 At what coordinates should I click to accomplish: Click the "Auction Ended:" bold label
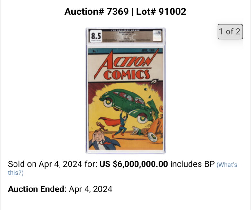pos(37,189)
